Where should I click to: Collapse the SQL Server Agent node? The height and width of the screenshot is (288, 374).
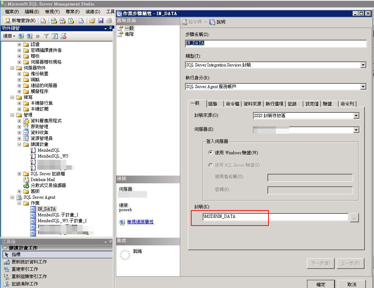pos(12,198)
